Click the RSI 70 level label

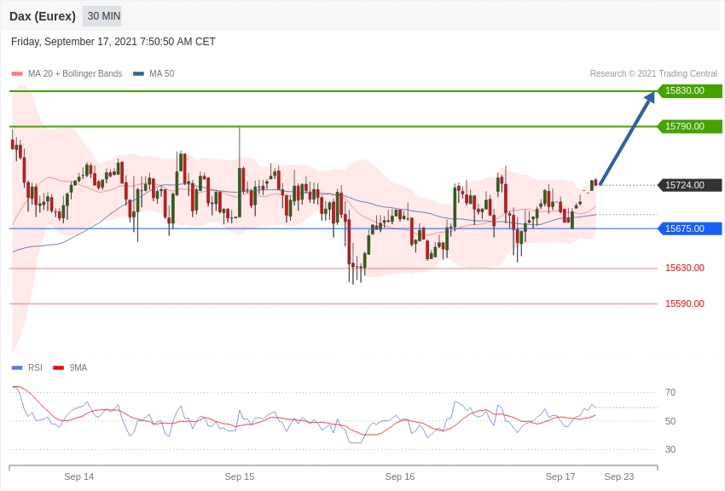670,393
